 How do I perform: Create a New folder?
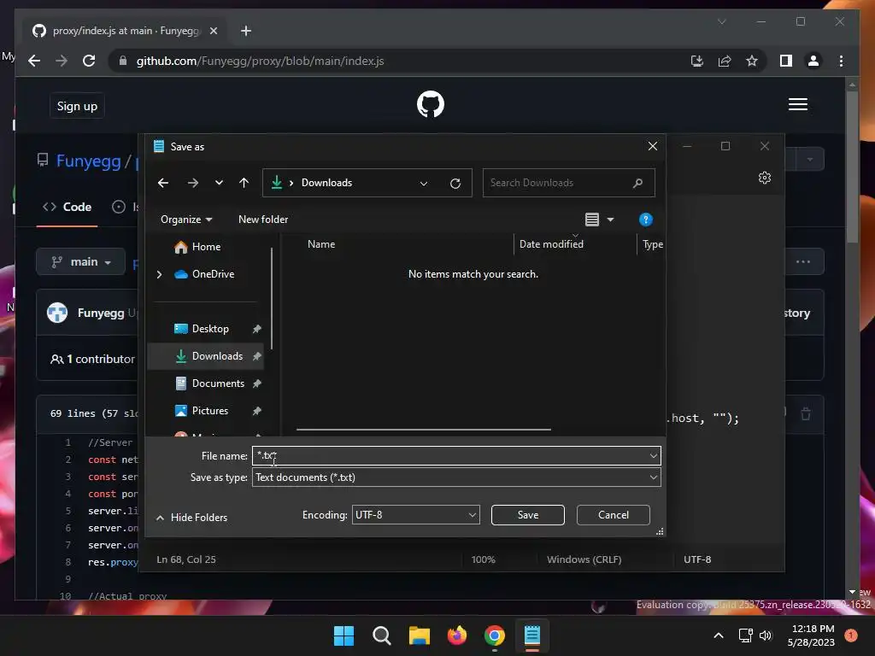(x=263, y=220)
